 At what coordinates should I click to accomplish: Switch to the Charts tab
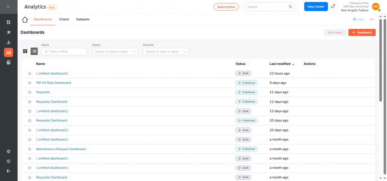click(x=64, y=19)
